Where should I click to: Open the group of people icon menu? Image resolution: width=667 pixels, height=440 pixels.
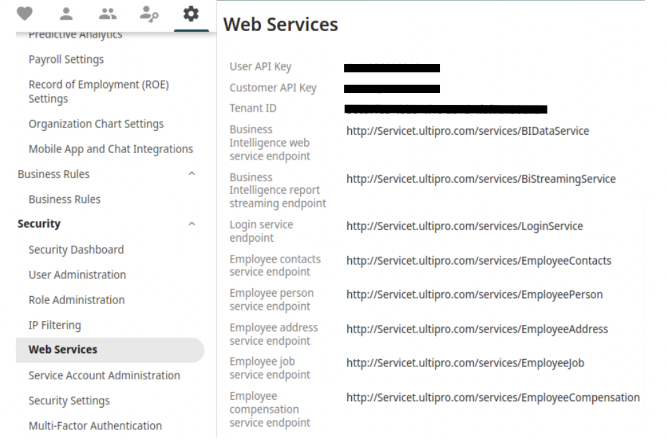point(107,13)
